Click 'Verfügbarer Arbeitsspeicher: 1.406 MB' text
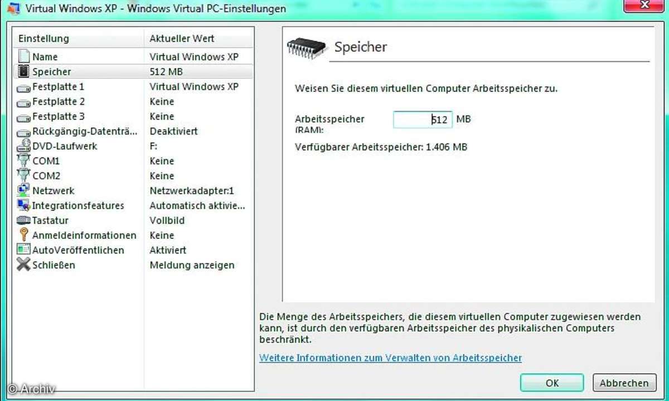669x401 pixels. 381,147
